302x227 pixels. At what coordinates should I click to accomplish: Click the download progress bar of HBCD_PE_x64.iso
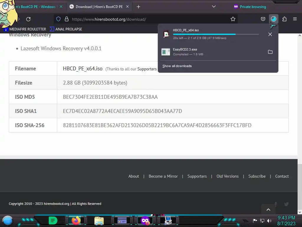pyautogui.click(x=216, y=34)
